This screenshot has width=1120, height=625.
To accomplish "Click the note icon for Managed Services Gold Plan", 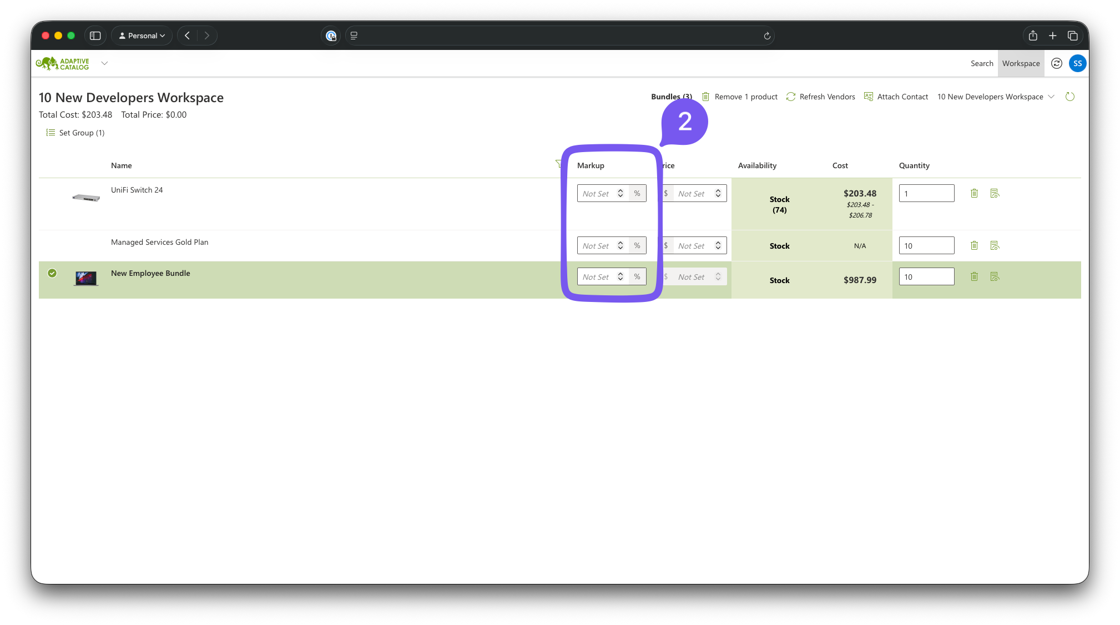I will coord(995,245).
